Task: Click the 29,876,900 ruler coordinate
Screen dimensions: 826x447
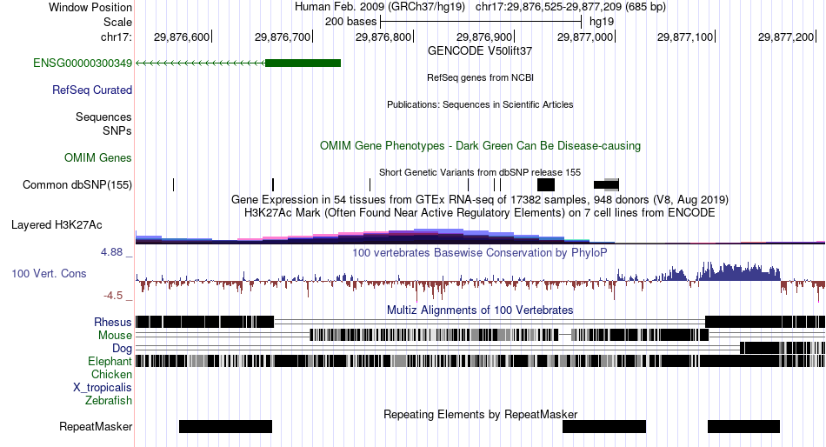Action: coord(483,37)
